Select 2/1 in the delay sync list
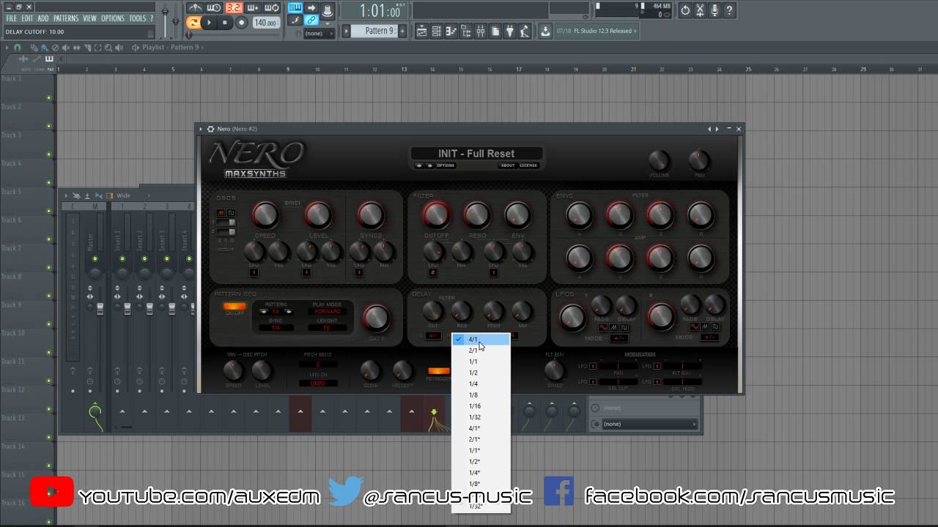 481,351
